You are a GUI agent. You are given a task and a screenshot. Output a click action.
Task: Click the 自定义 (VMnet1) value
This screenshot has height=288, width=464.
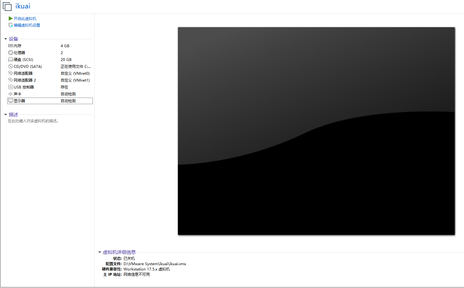[x=75, y=80]
